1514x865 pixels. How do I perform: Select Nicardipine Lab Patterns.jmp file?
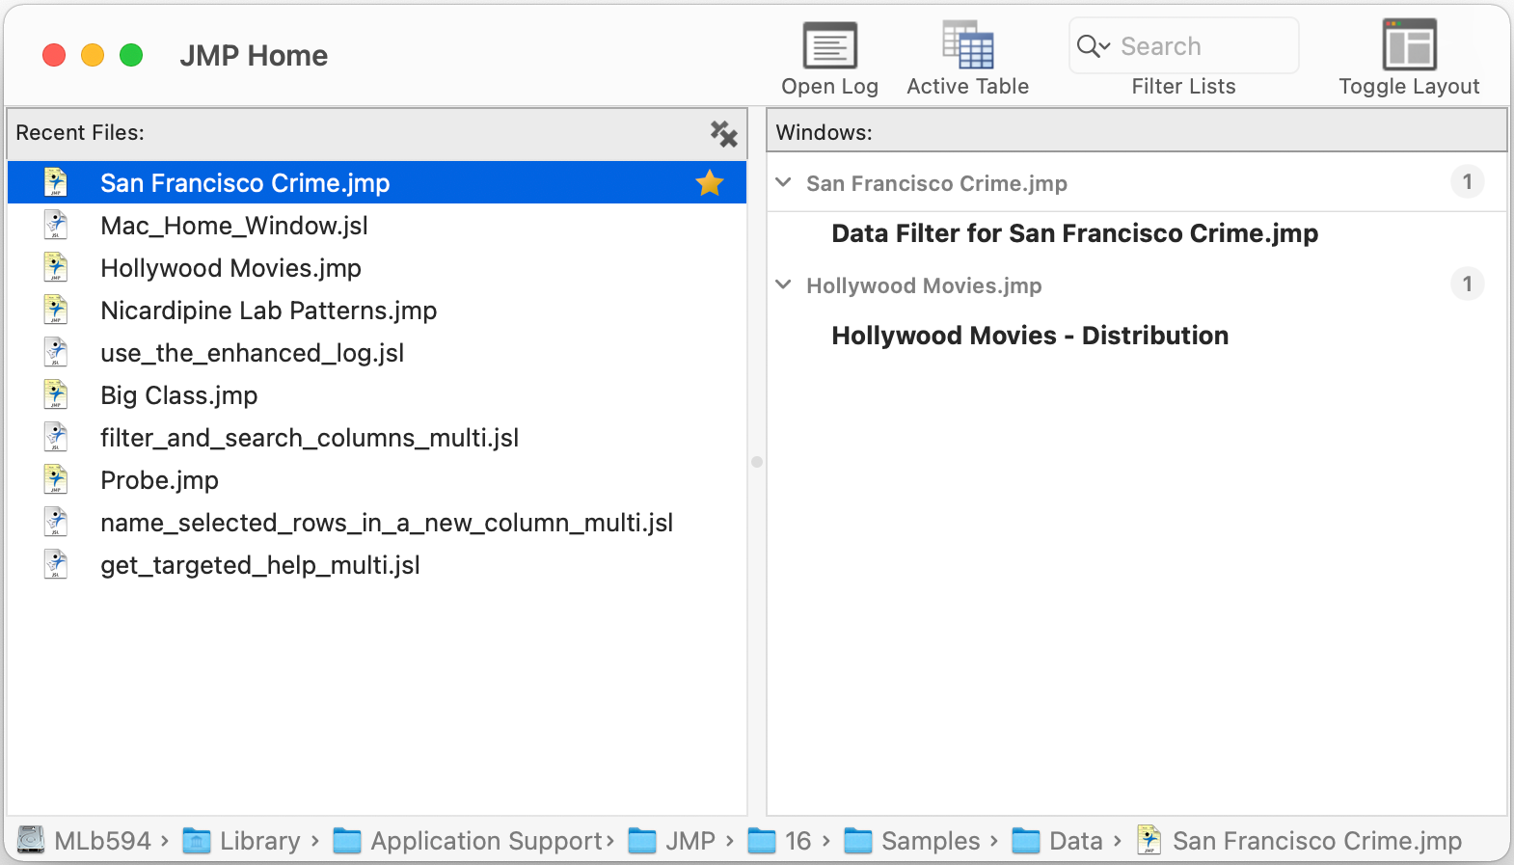268,311
